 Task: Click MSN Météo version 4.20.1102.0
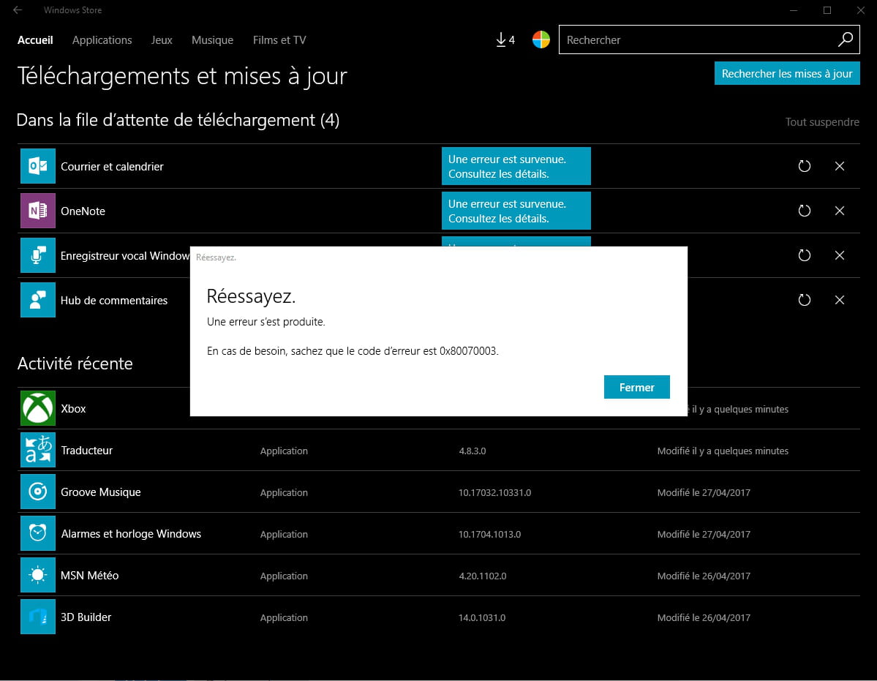click(482, 576)
